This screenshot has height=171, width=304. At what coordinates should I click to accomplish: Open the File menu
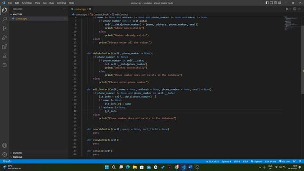click(10, 3)
